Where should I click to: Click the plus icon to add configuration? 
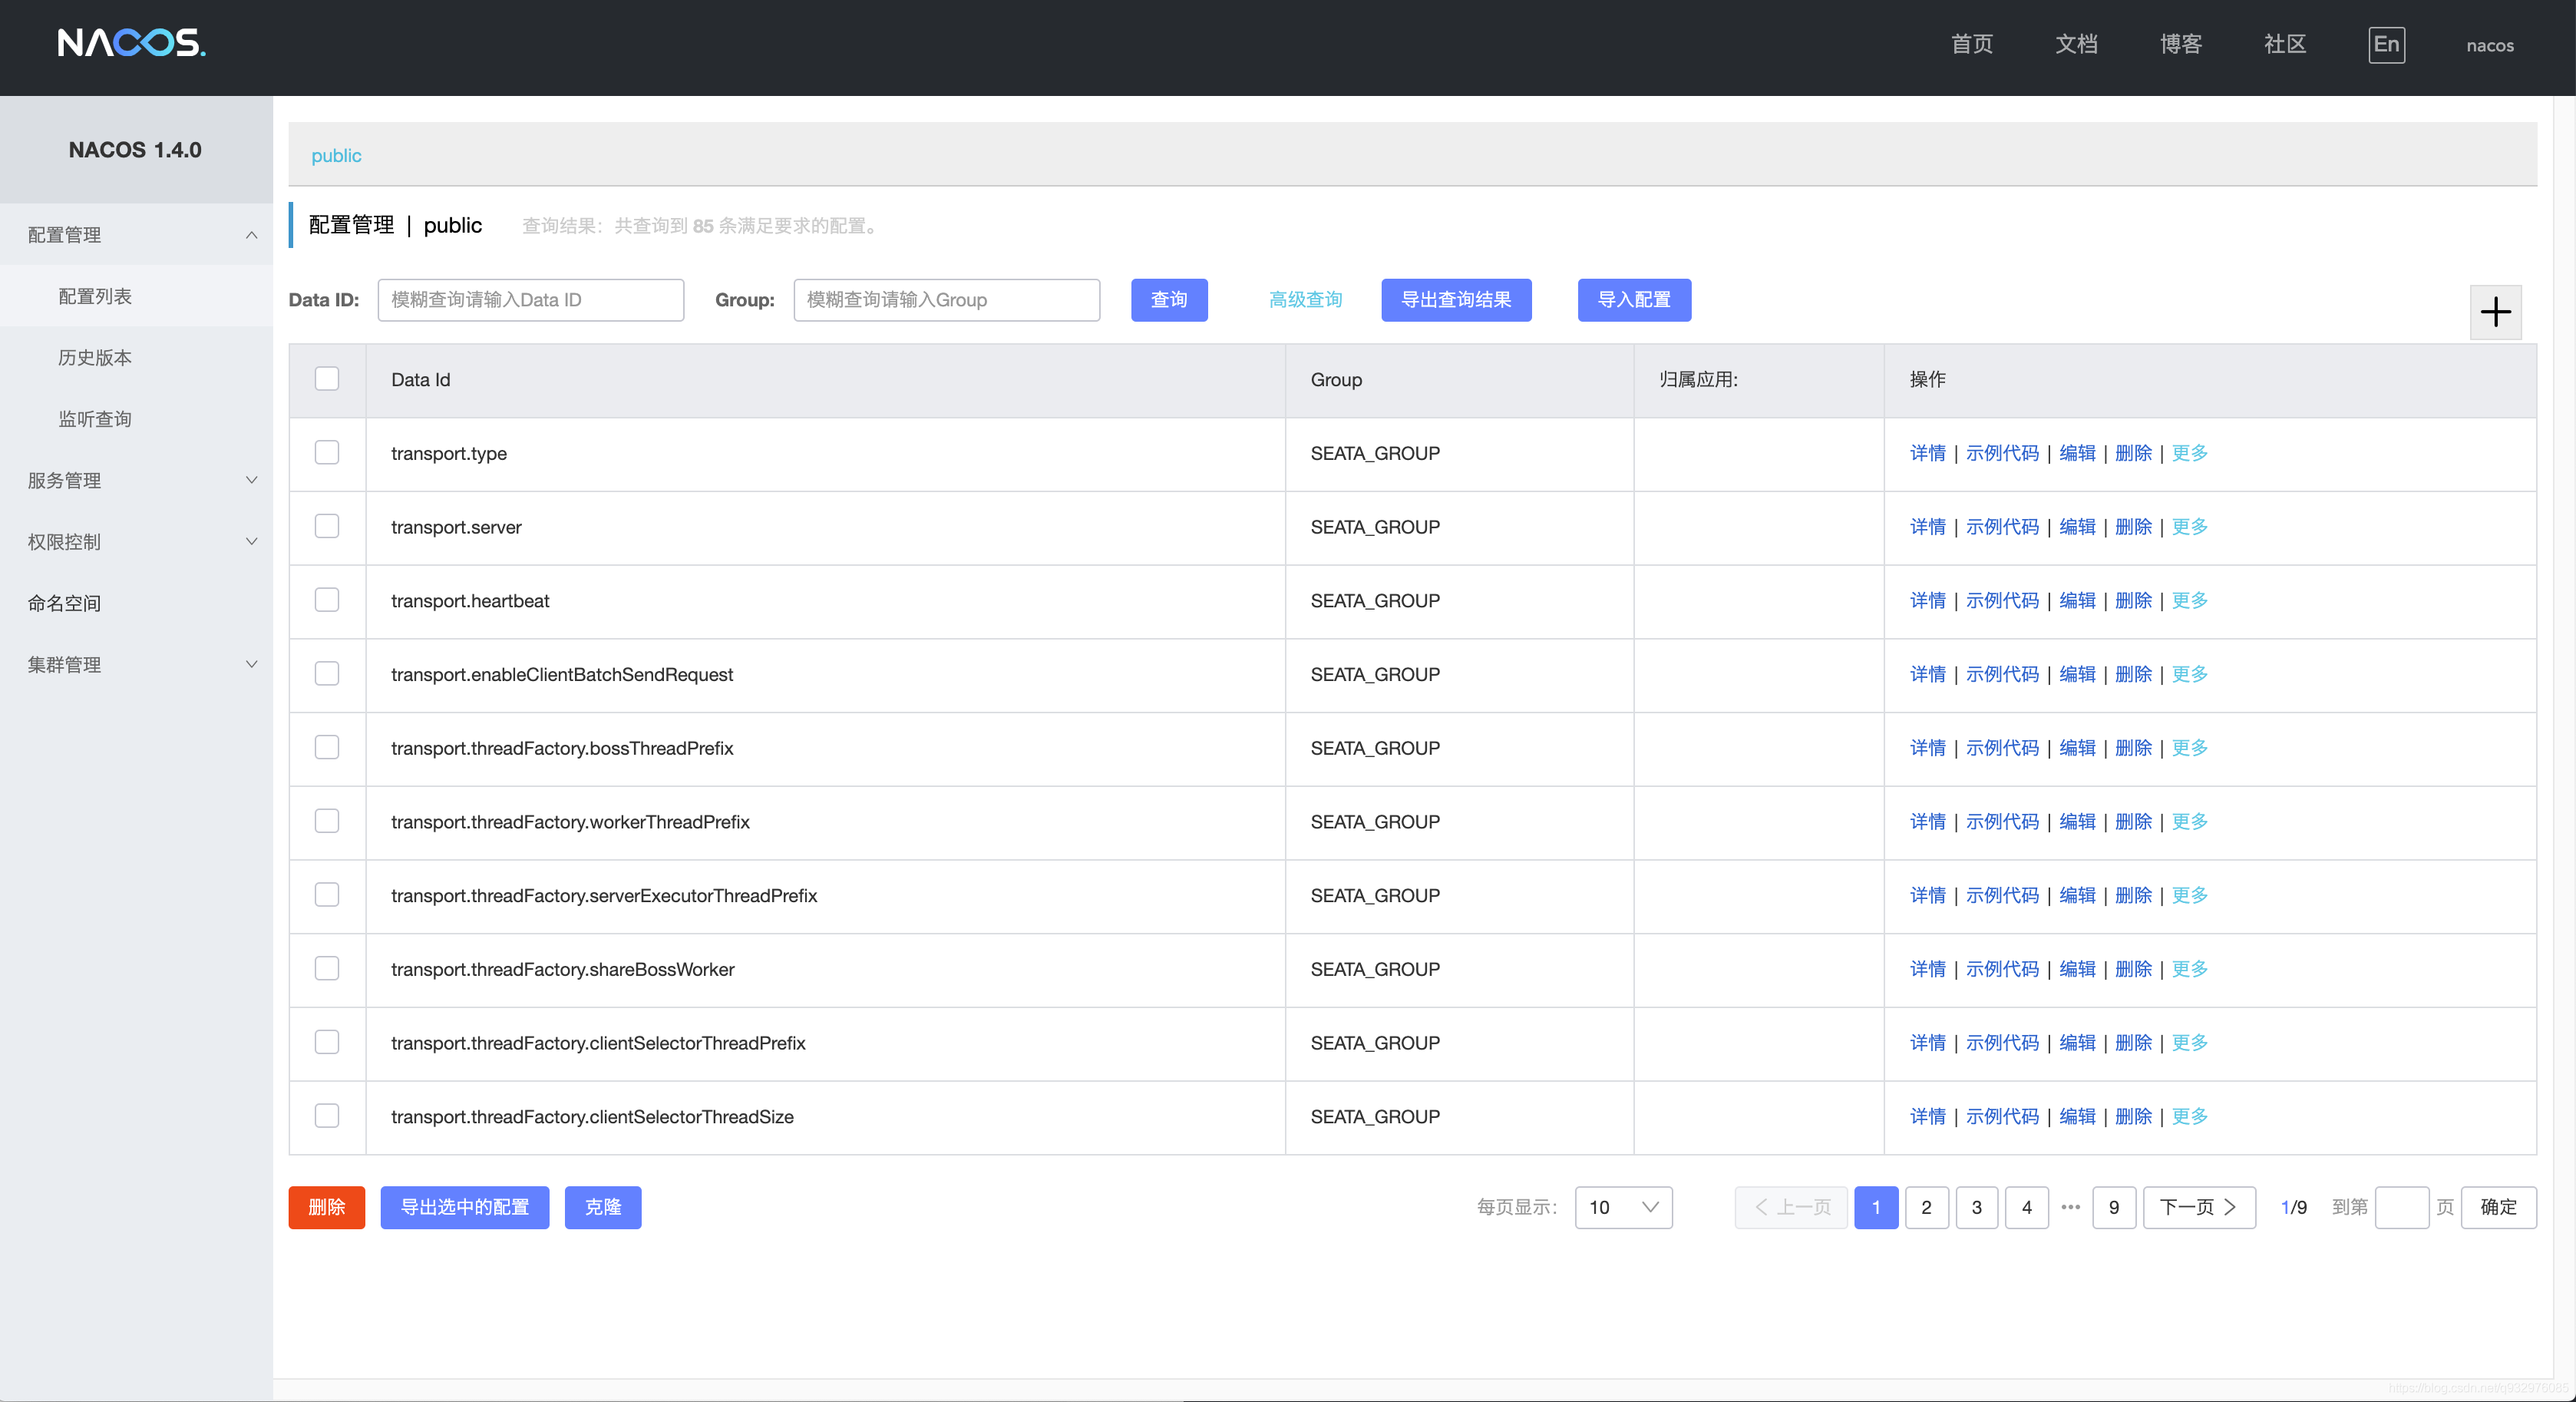point(2495,312)
